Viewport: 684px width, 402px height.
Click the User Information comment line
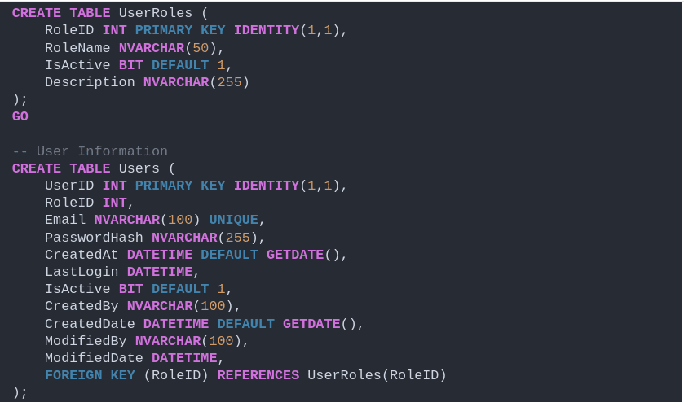pyautogui.click(x=90, y=151)
